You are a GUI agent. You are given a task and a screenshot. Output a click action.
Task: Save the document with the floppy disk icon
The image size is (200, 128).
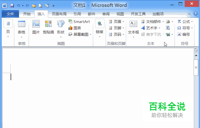coord(12,5)
